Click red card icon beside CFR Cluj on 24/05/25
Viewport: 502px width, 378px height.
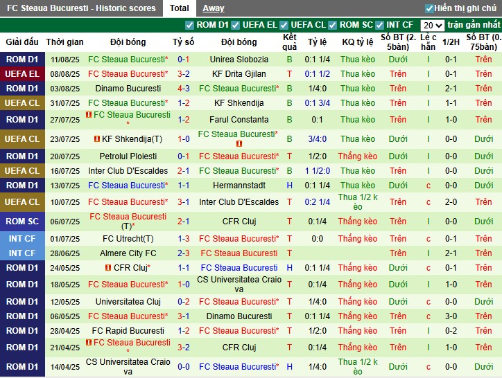[108, 268]
